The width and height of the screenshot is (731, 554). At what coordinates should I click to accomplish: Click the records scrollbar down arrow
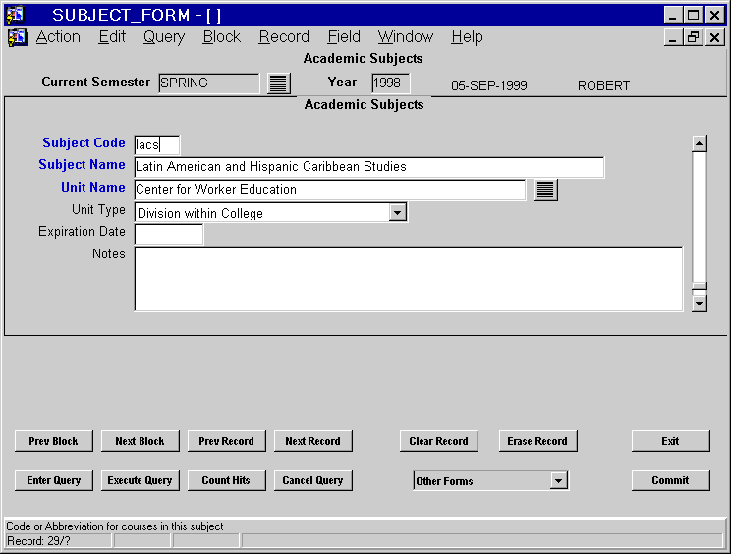699,304
